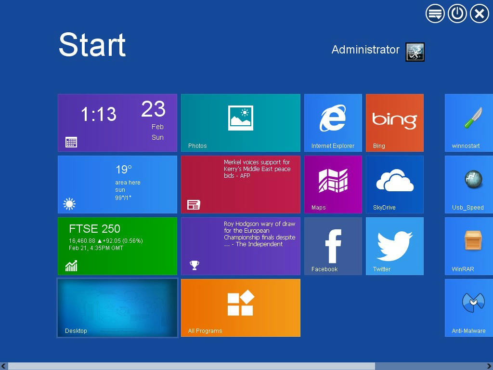This screenshot has height=370, width=493.
Task: Click the date number 23
Action: [153, 109]
